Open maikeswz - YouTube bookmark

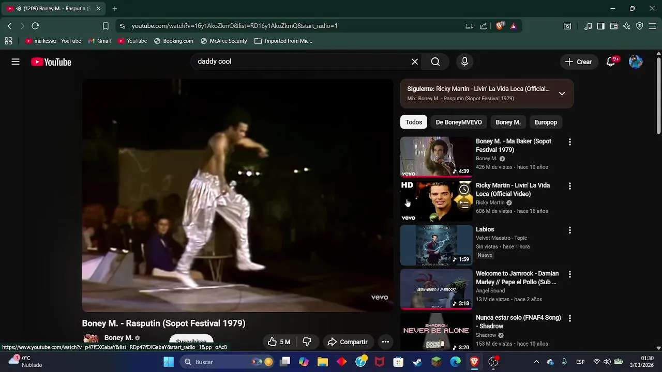click(53, 41)
